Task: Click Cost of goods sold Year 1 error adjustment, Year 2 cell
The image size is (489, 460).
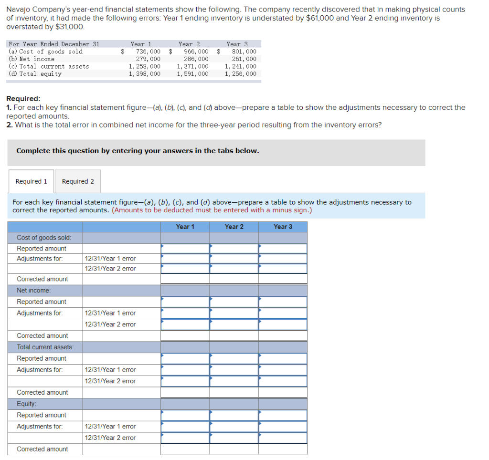Action: click(234, 259)
